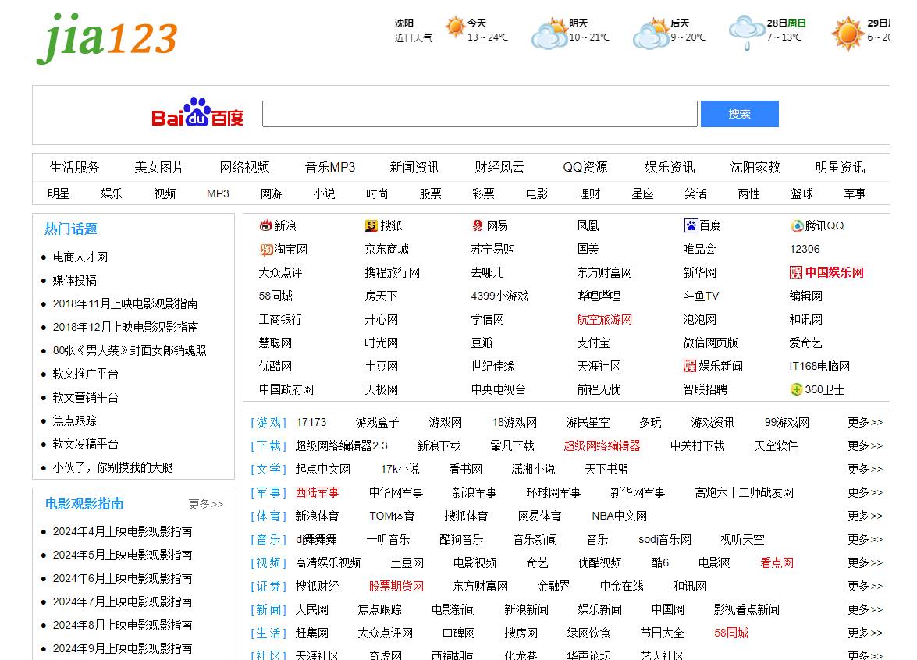Open 超级网络编辑器2.3 download link
The width and height of the screenshot is (917, 660).
(342, 445)
